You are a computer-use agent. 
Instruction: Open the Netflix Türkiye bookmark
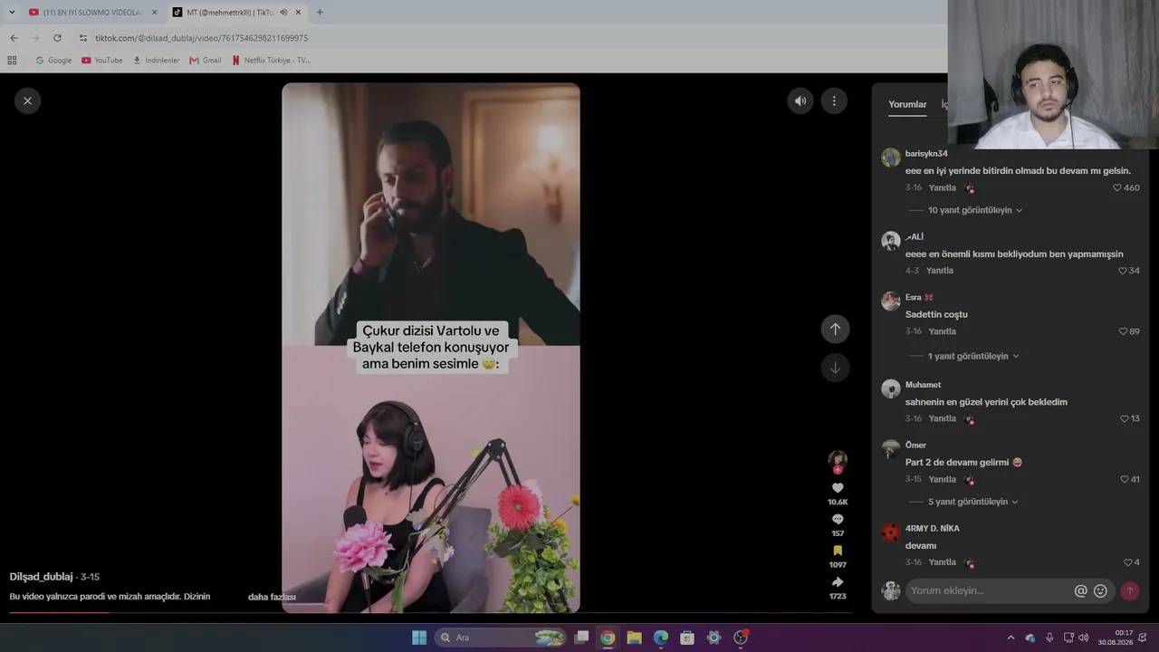(271, 61)
